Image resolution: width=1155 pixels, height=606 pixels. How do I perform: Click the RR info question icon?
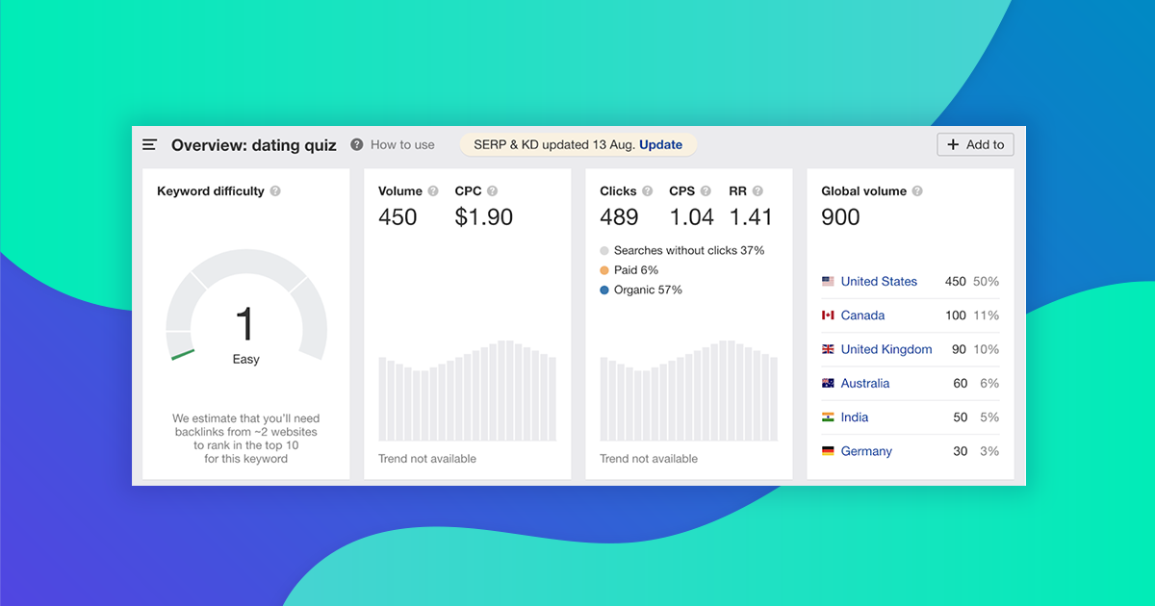pyautogui.click(x=757, y=191)
